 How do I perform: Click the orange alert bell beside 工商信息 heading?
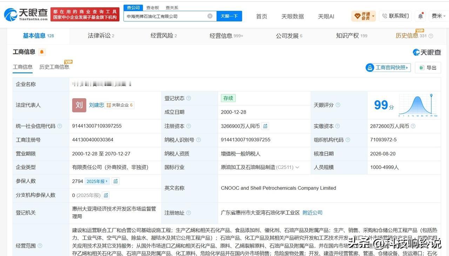(42, 52)
